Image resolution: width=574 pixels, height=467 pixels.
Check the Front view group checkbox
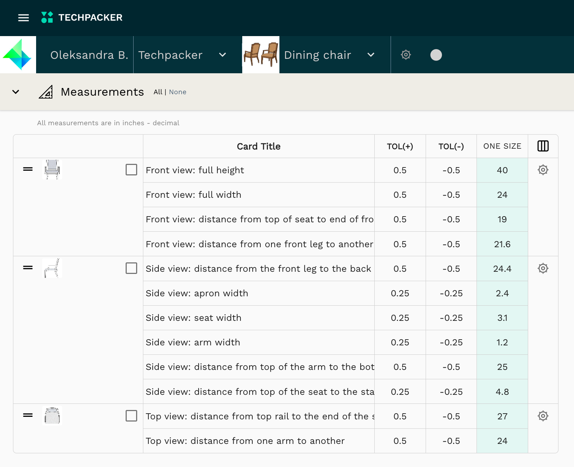(x=131, y=170)
